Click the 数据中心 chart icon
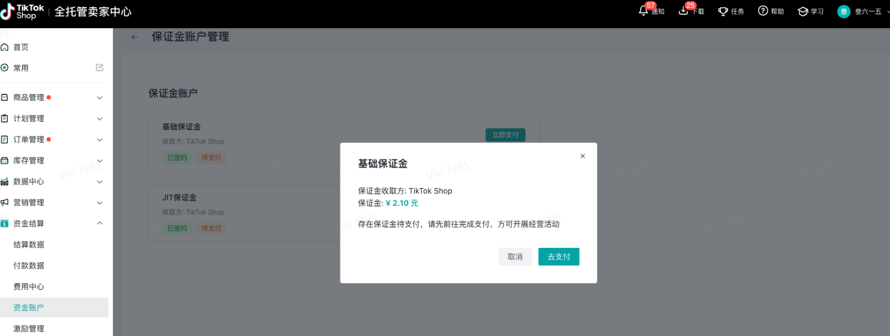The image size is (890, 336). point(5,181)
